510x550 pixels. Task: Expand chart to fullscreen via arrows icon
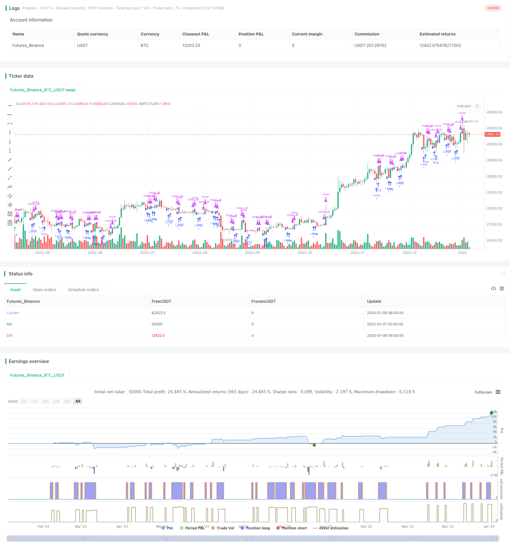click(x=477, y=106)
